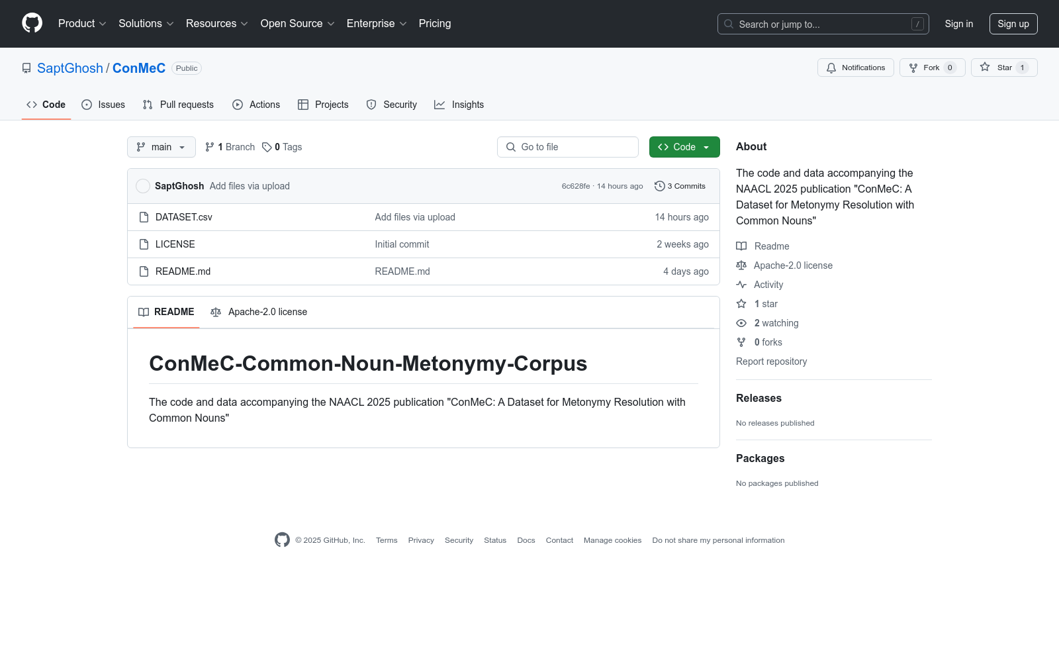Open the footer Docs link
This screenshot has height=662, width=1059.
526,540
